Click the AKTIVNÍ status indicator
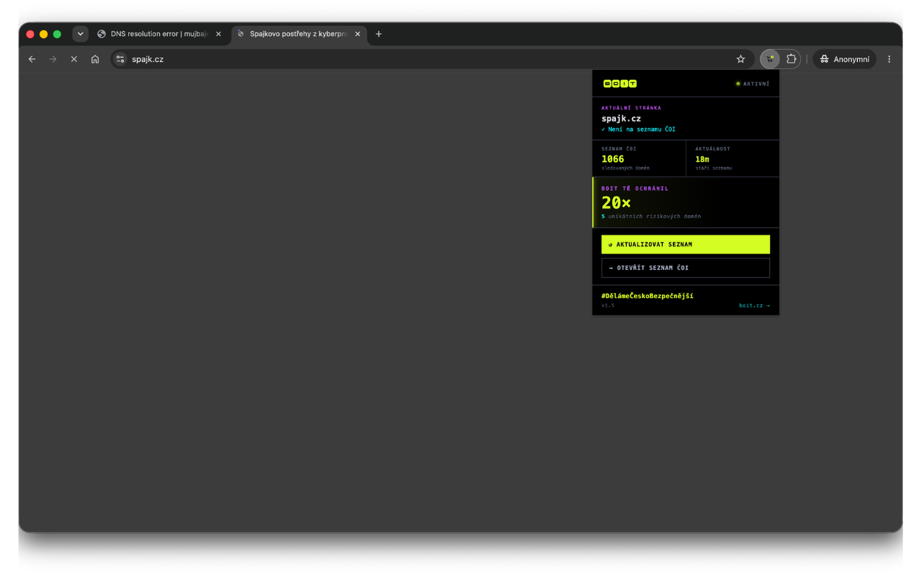Screen dimensions: 921x576 pos(753,84)
